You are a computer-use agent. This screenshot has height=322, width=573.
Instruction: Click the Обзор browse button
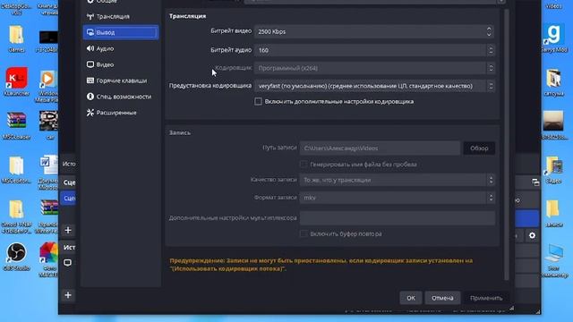(479, 148)
